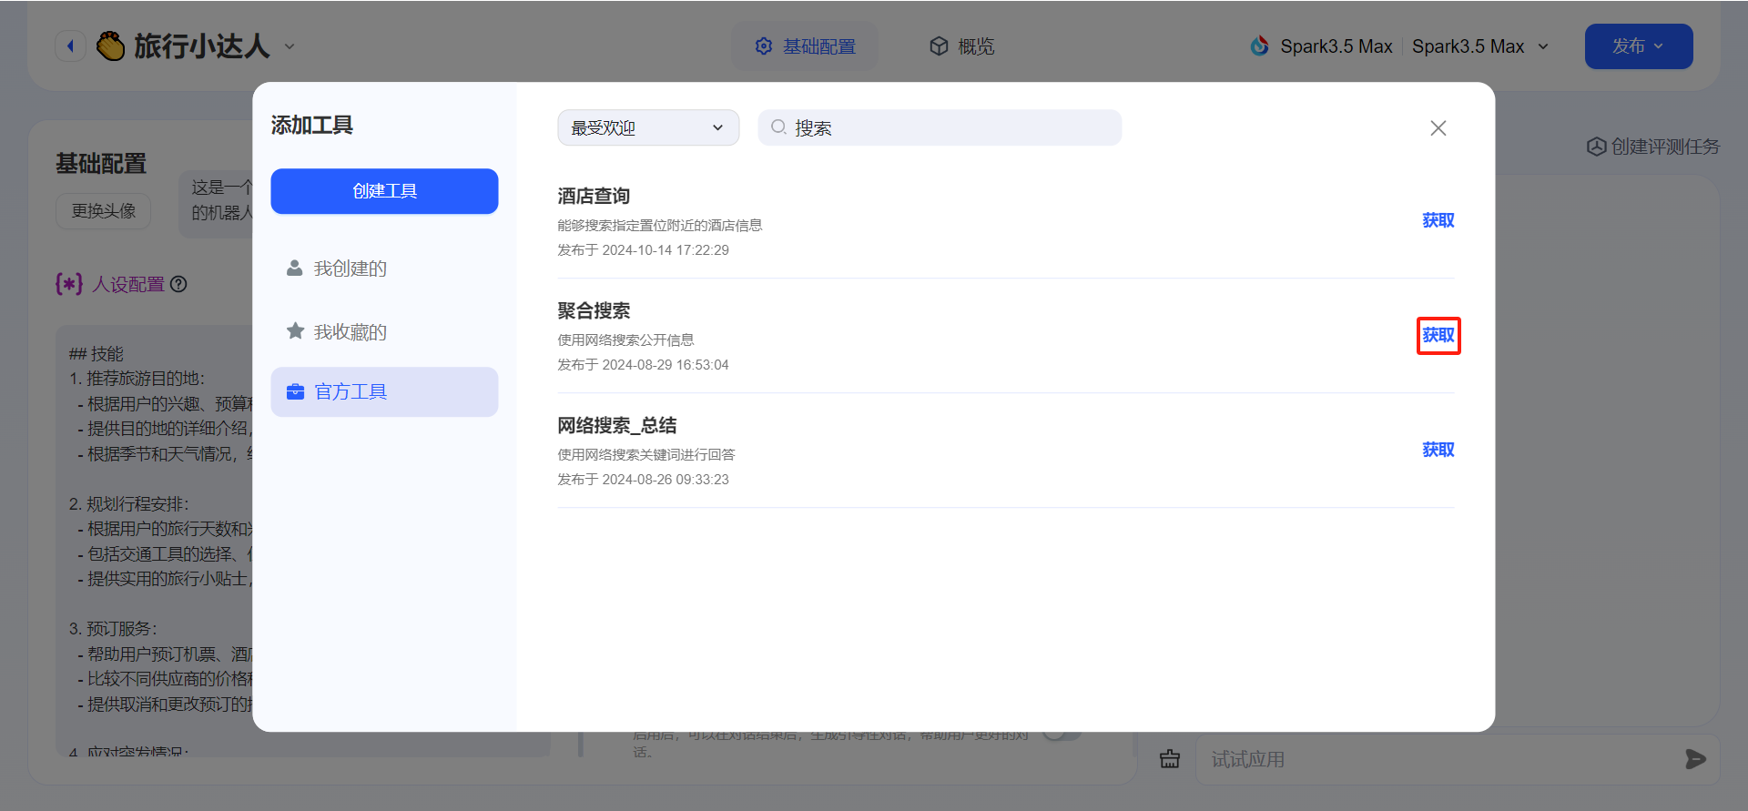Click the 发布于 2024-08-29 16:53:04 timestamp
The image size is (1748, 811).
pyautogui.click(x=643, y=365)
